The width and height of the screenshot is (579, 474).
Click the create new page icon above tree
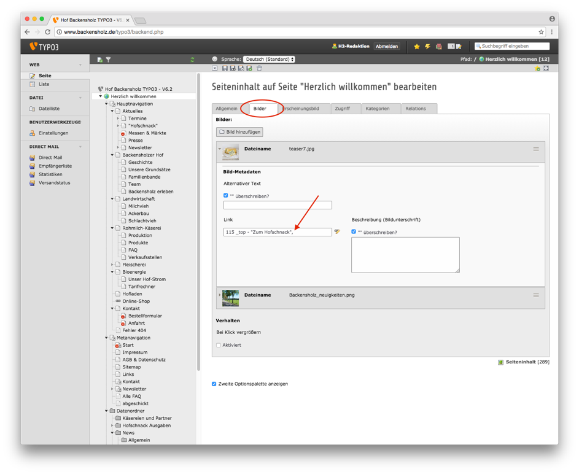99,60
